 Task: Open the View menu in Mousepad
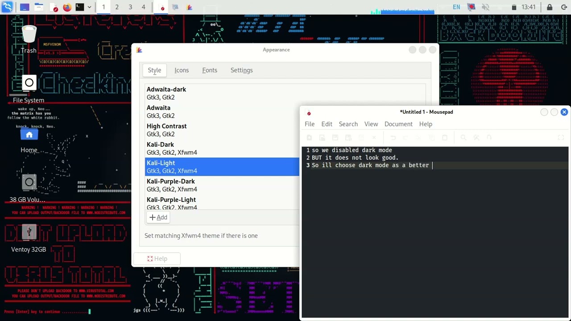pyautogui.click(x=371, y=124)
